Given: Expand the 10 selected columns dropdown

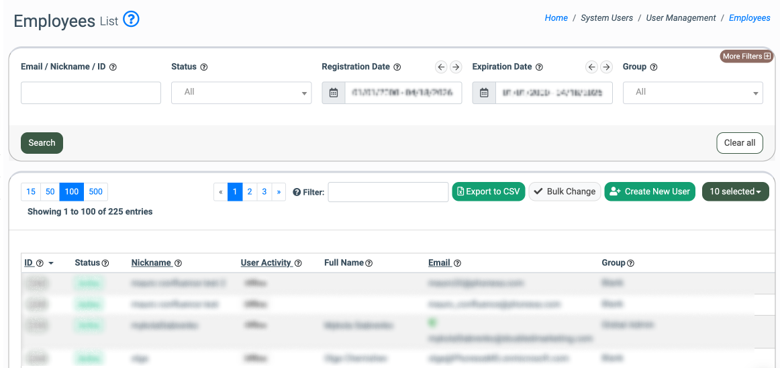Looking at the screenshot, I should pos(735,191).
